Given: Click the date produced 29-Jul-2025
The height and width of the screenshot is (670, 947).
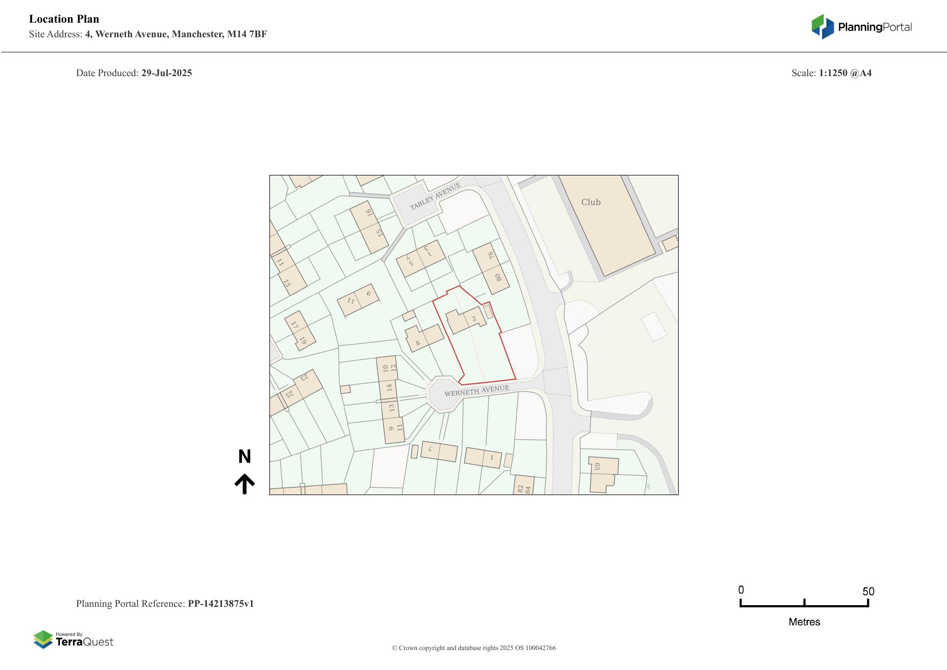Looking at the screenshot, I should pyautogui.click(x=166, y=73).
